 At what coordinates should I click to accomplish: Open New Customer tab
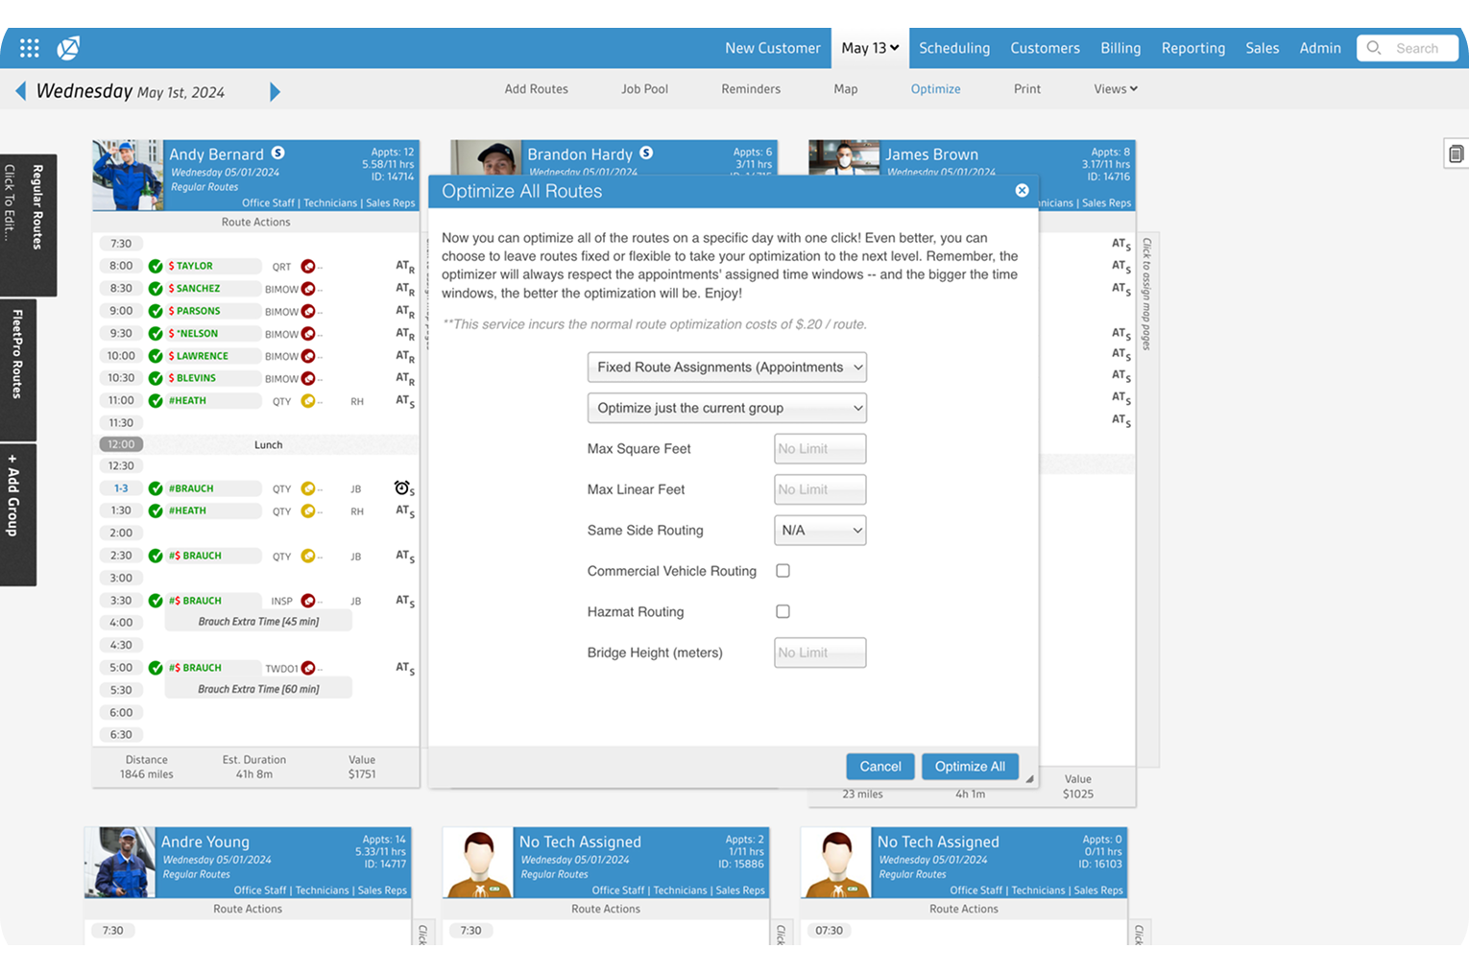coord(773,48)
